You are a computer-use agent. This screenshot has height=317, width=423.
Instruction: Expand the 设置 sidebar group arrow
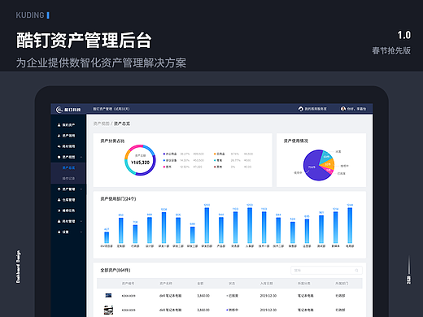click(81, 232)
